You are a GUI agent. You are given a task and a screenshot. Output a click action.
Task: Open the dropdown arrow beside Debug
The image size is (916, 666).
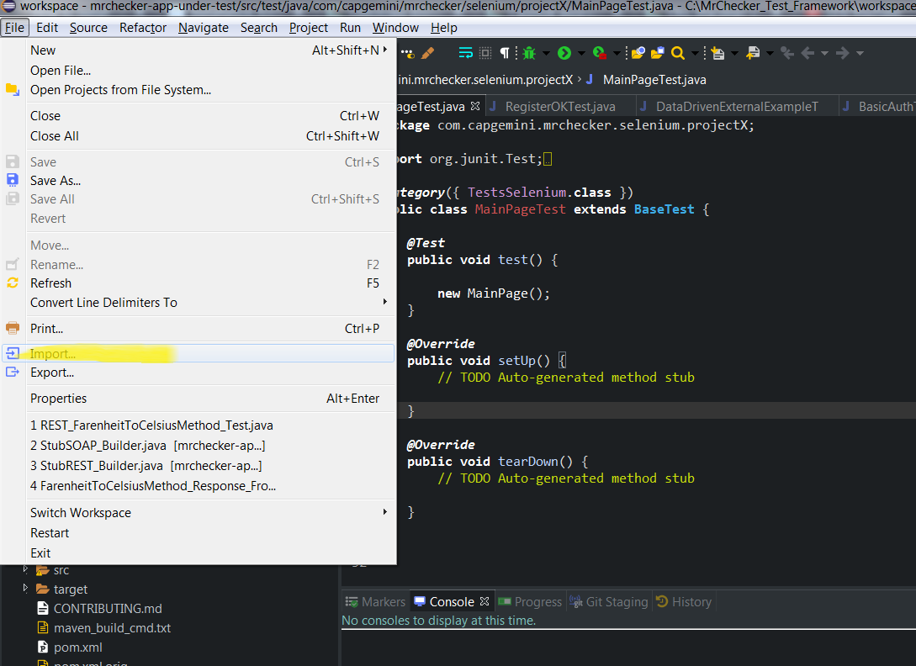(545, 53)
